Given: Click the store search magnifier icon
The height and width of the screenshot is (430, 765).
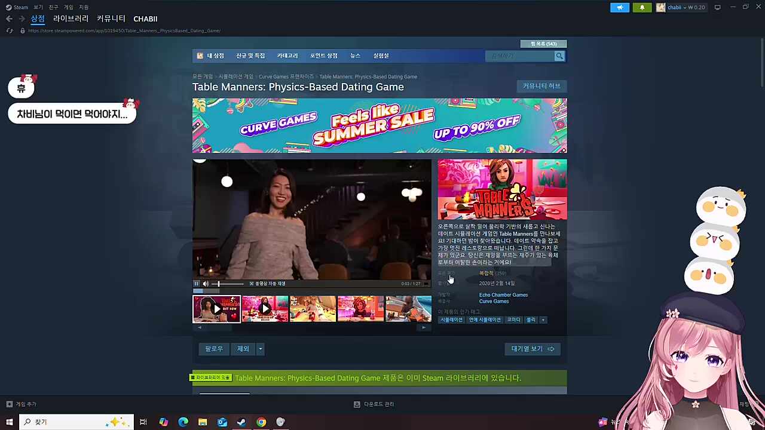Looking at the screenshot, I should 559,56.
